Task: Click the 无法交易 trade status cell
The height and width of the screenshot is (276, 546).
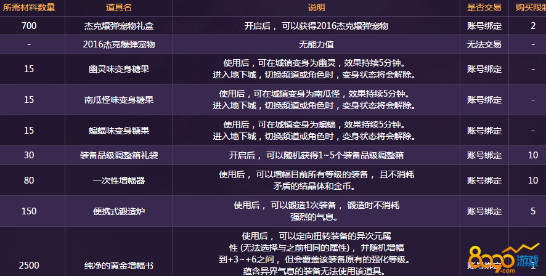Action: [484, 45]
